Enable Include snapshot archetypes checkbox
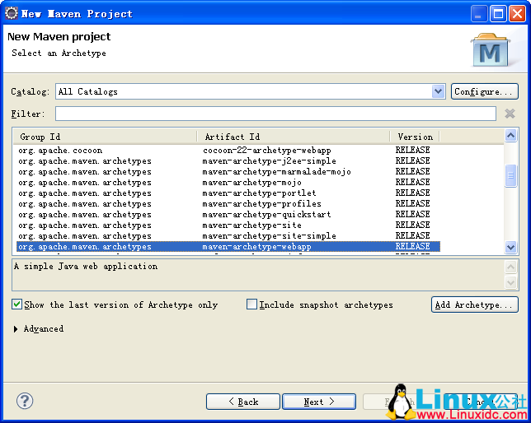 (251, 304)
